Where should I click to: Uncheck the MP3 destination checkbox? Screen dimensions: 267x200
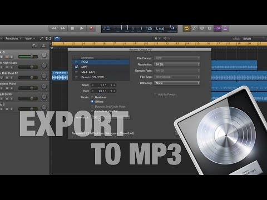click(x=76, y=67)
